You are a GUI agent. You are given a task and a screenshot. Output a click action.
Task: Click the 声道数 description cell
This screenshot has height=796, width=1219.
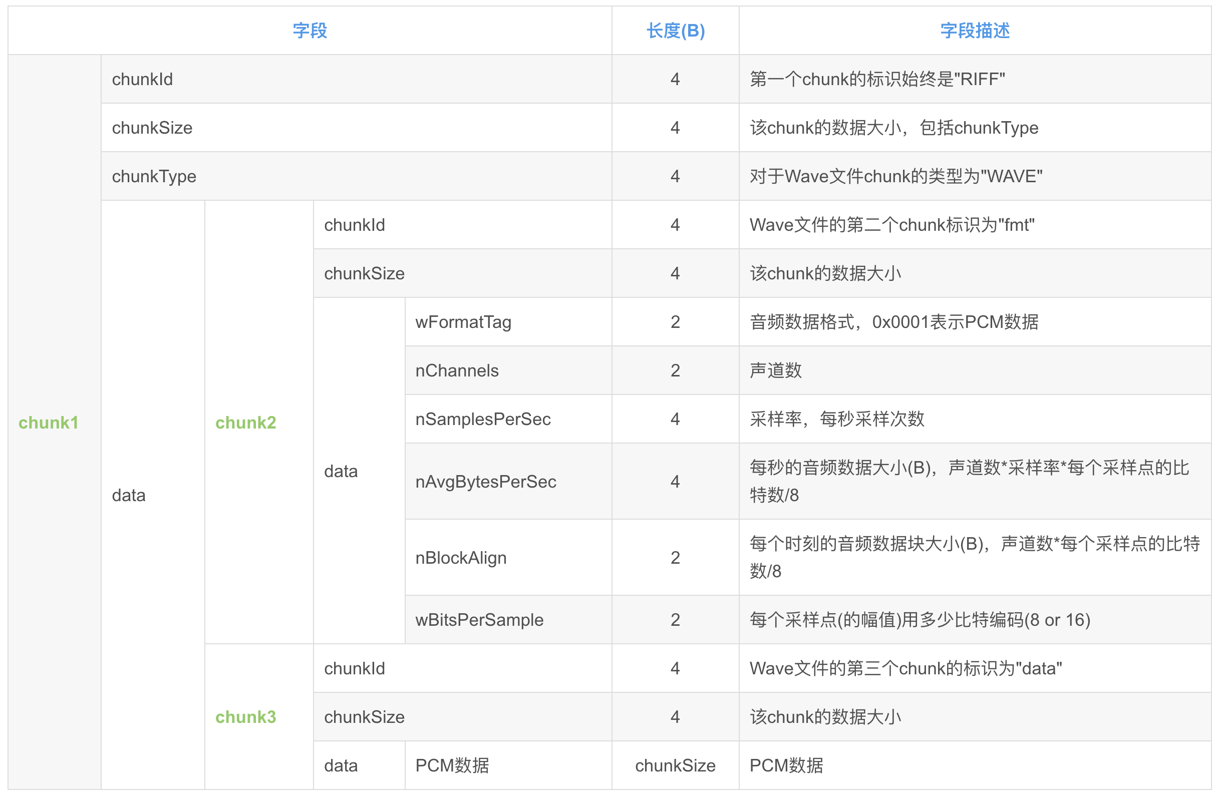click(x=775, y=370)
